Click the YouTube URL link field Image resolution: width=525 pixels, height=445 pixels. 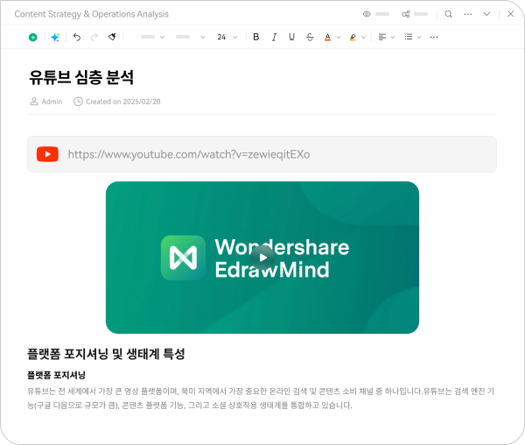coord(262,154)
